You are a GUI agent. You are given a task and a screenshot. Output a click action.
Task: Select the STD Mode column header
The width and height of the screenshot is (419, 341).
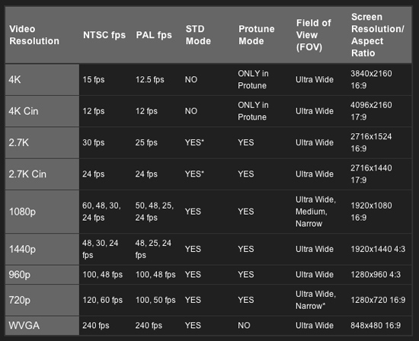[198, 35]
